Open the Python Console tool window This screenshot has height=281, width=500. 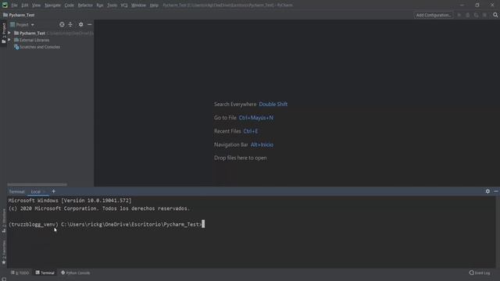pos(76,272)
